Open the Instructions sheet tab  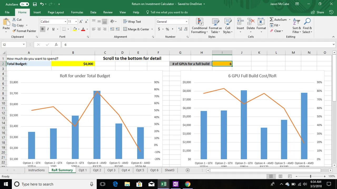click(x=37, y=170)
